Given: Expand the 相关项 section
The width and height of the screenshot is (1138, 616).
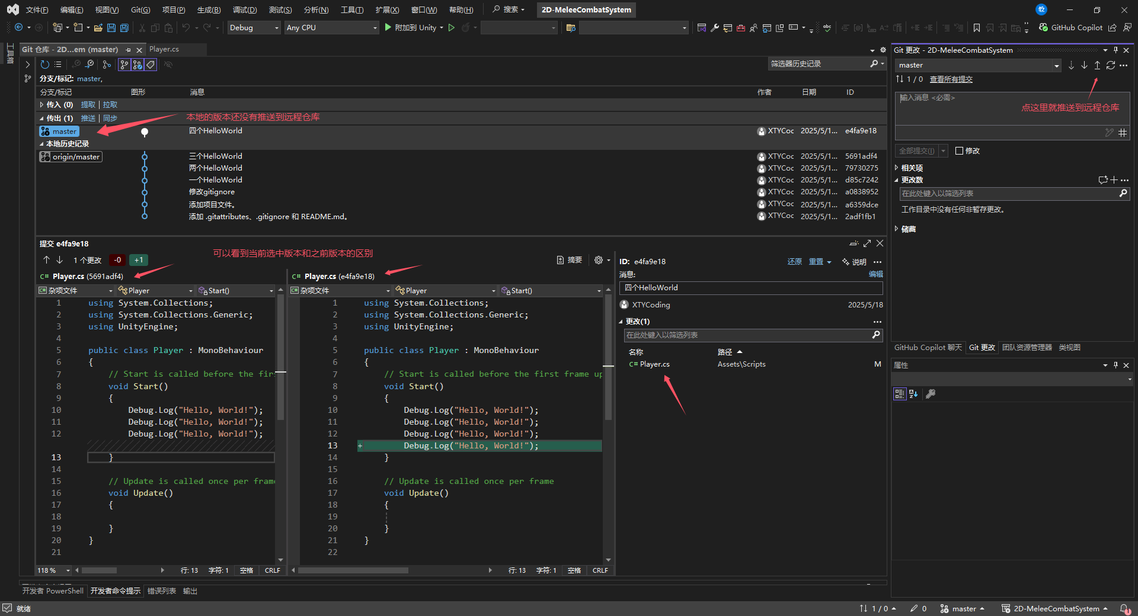Looking at the screenshot, I should [x=897, y=168].
